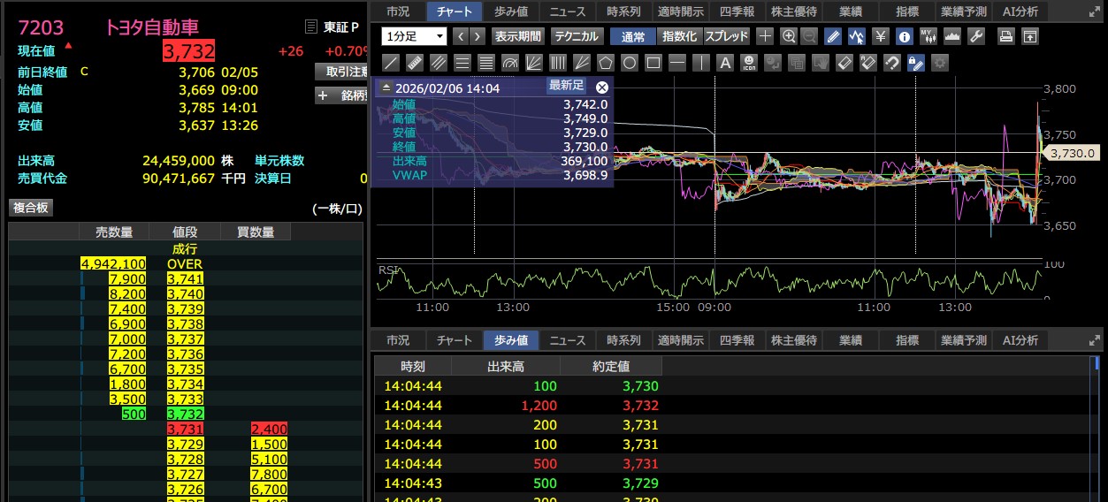Select 指数化 scale mode

point(679,36)
